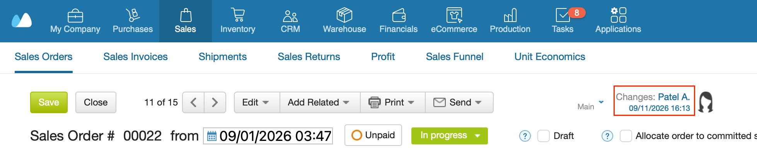757x154 pixels.
Task: Switch to the Unit Economics tab
Action: (549, 57)
